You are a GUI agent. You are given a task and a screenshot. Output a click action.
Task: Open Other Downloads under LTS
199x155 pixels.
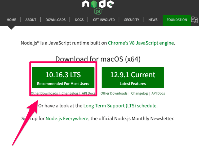point(45,93)
